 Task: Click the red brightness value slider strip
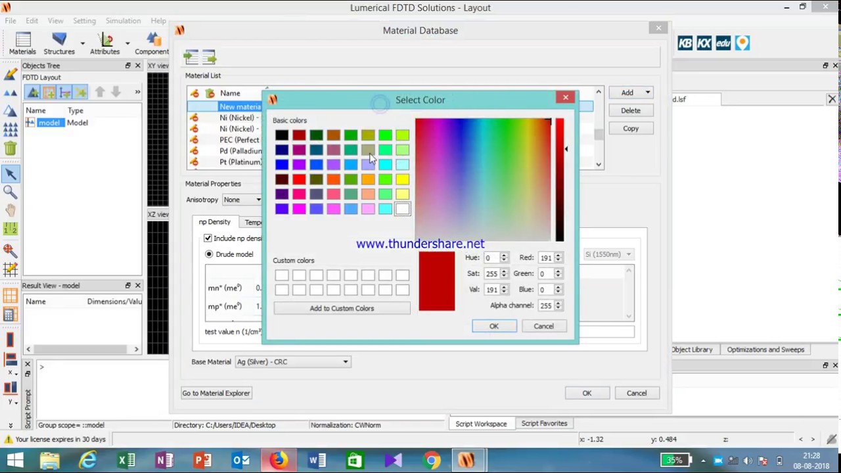point(559,179)
